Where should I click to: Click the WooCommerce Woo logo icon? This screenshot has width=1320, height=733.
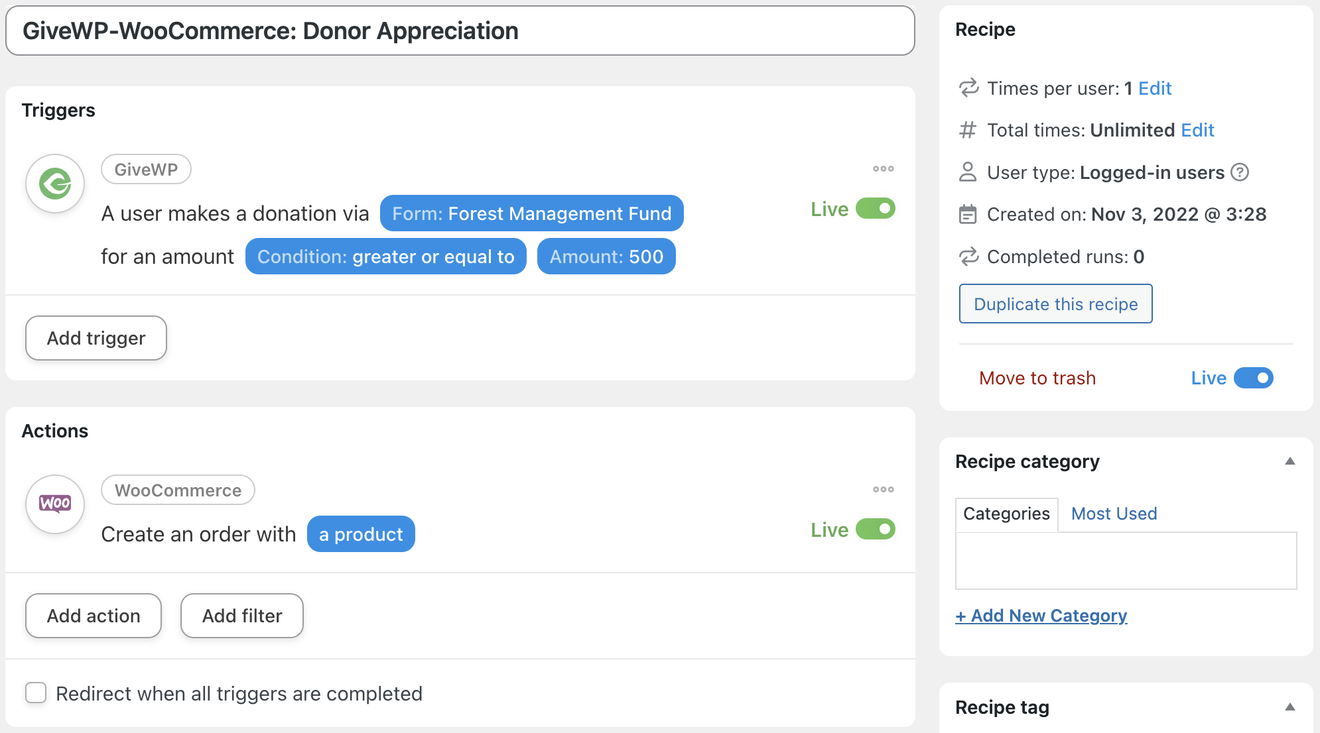click(55, 504)
